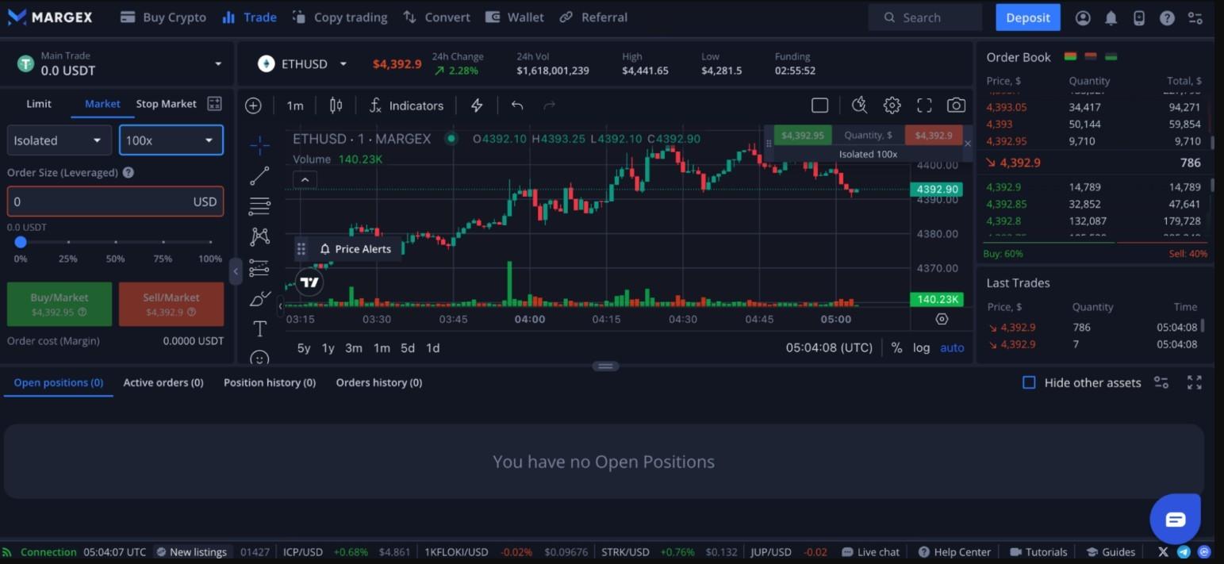Select the trend line drawing tool
This screenshot has width=1224, height=564.
[x=259, y=175]
